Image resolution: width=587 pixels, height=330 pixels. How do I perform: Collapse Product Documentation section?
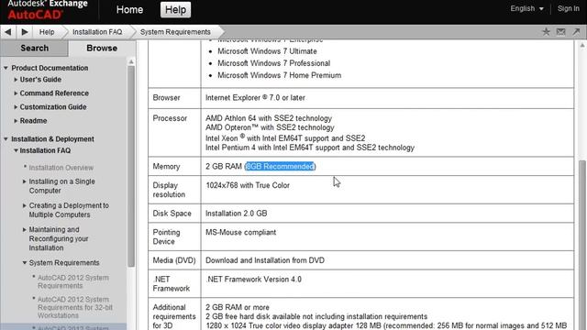[6, 68]
